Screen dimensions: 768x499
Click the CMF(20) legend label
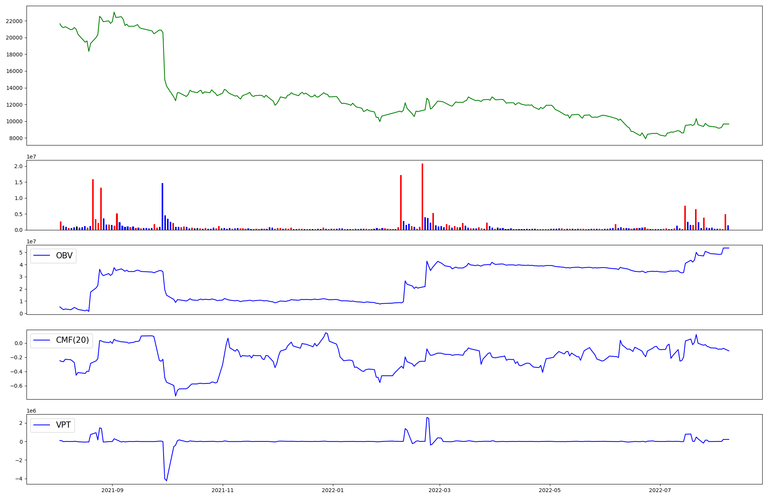pos(72,340)
